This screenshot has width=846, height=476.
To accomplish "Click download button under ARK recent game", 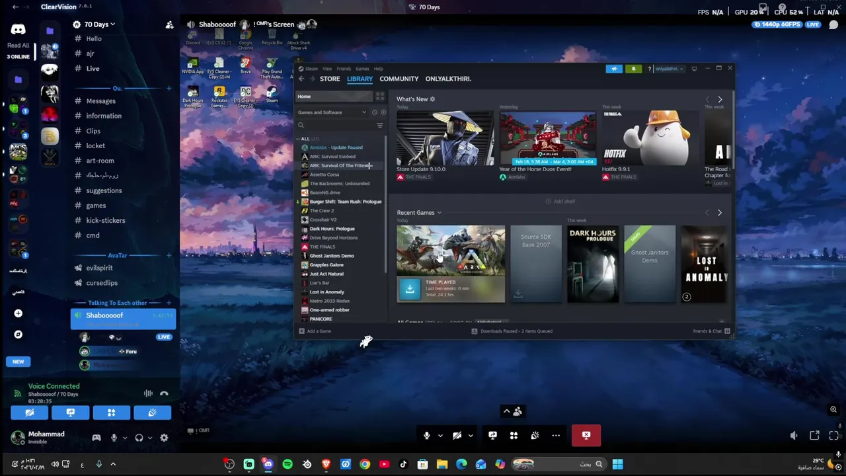I will [x=409, y=289].
